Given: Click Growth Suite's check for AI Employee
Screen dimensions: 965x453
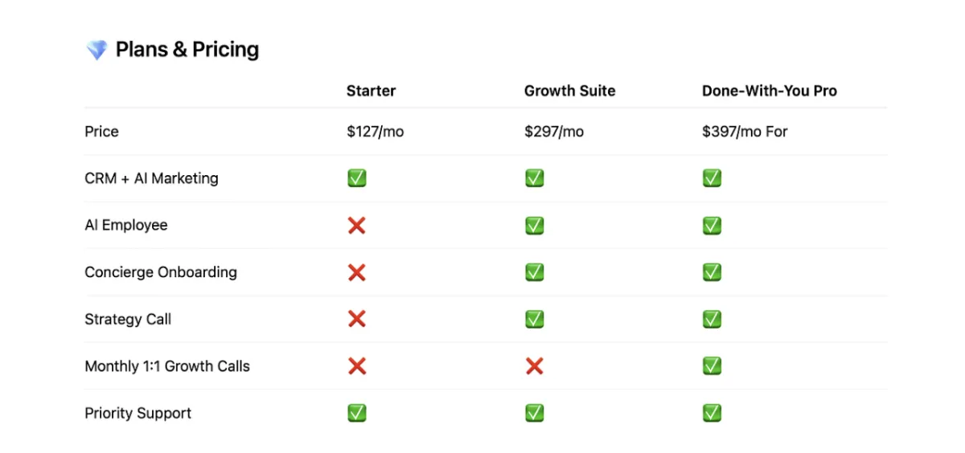Looking at the screenshot, I should click(x=534, y=226).
